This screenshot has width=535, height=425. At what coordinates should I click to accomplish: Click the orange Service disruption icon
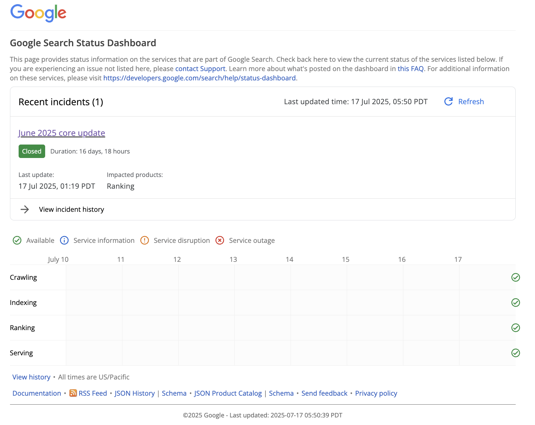tap(144, 240)
